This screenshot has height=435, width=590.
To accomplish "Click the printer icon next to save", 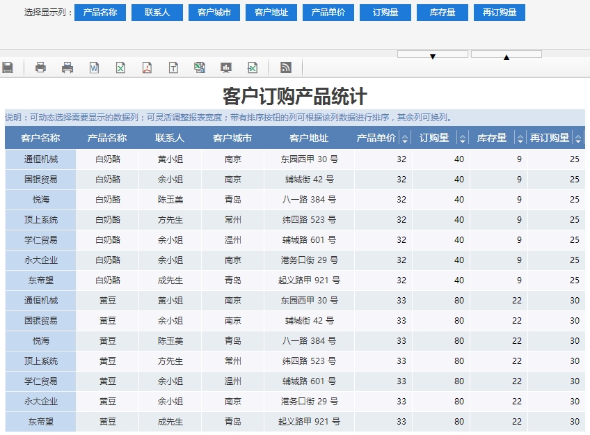I will pos(41,68).
